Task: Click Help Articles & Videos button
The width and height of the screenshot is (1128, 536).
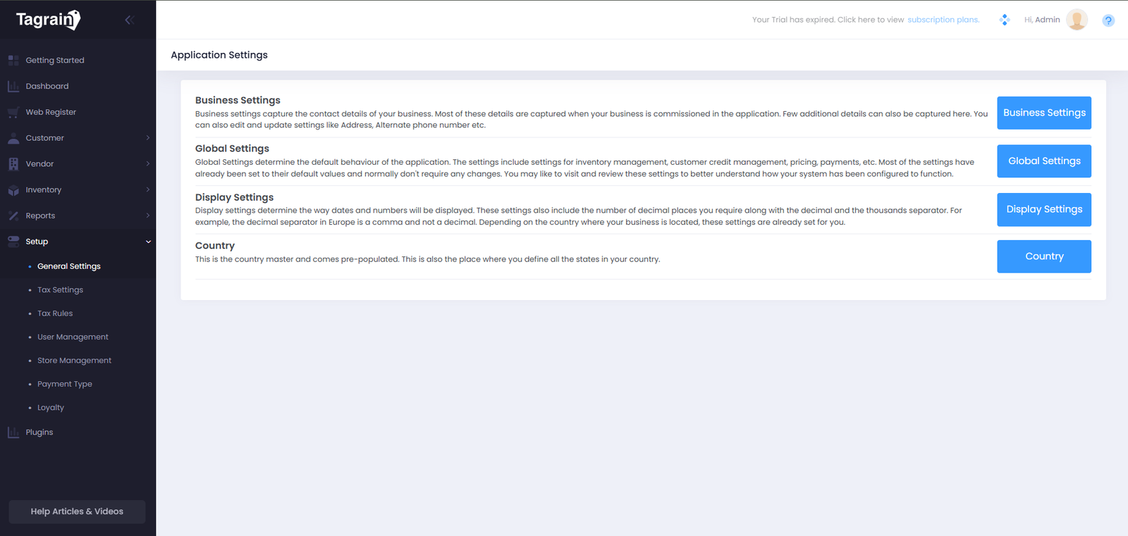Action: [x=77, y=511]
